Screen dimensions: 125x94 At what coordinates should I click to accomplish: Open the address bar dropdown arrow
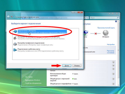pyautogui.click(x=84, y=18)
